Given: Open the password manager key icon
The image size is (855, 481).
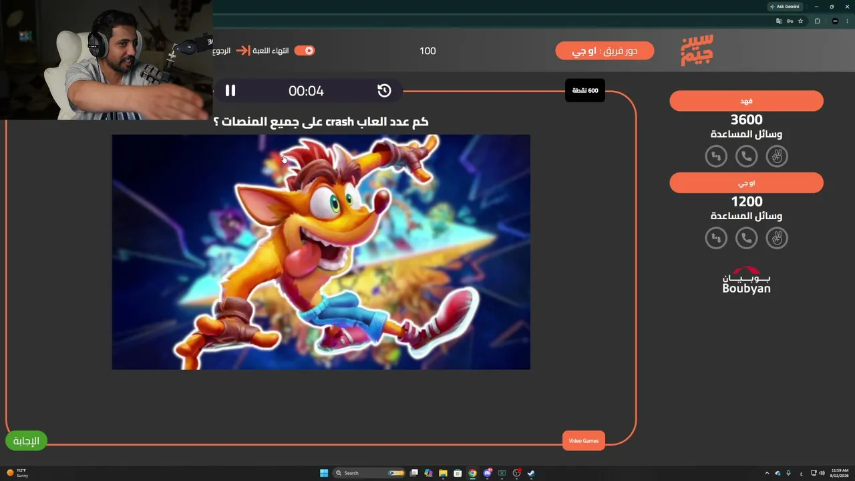Looking at the screenshot, I should 790,21.
